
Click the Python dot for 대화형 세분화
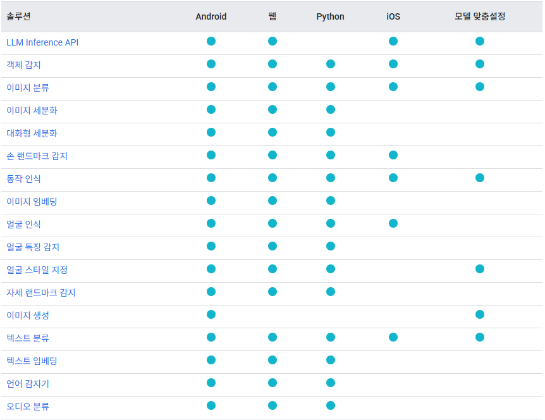331,132
